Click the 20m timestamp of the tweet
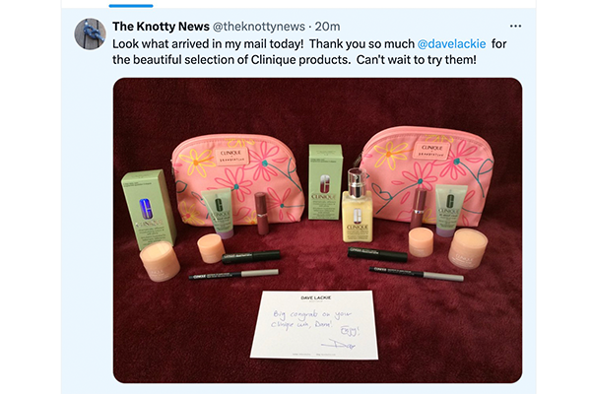Image resolution: width=591 pixels, height=394 pixels. [x=327, y=27]
